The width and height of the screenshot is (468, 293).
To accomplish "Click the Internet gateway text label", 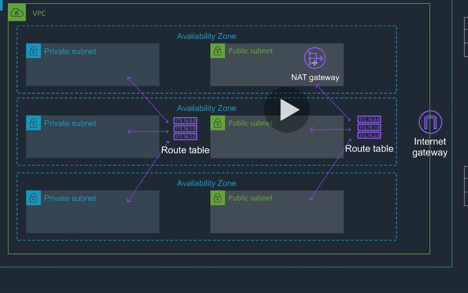I will (x=430, y=147).
